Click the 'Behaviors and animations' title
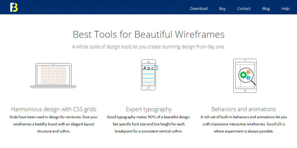 click(244, 109)
